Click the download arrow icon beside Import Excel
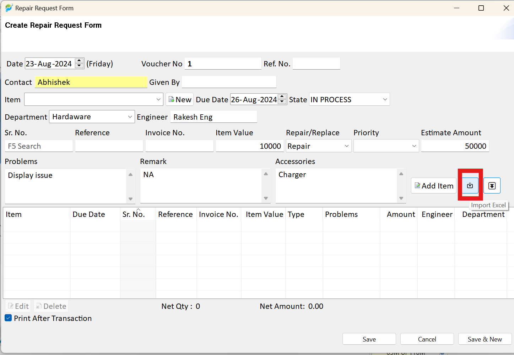The width and height of the screenshot is (514, 355). [492, 186]
